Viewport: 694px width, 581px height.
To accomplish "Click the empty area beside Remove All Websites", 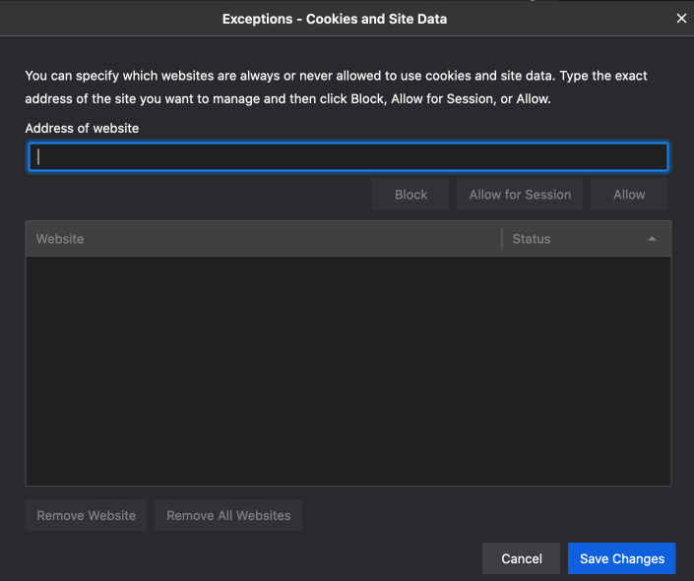I will (x=392, y=515).
